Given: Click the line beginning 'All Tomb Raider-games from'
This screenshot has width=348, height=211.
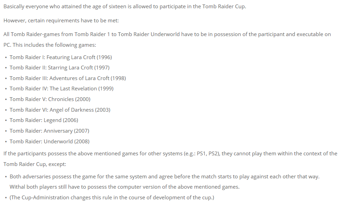Looking at the screenshot, I should [167, 34].
